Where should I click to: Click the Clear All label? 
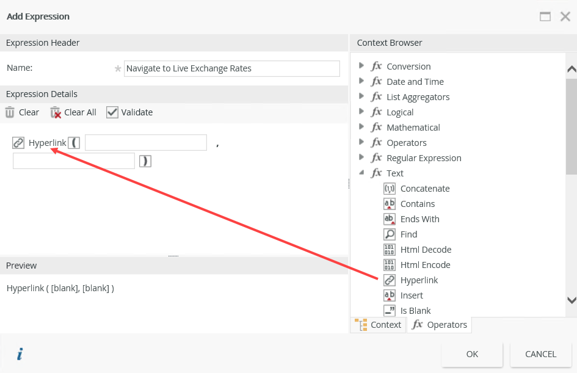click(80, 112)
